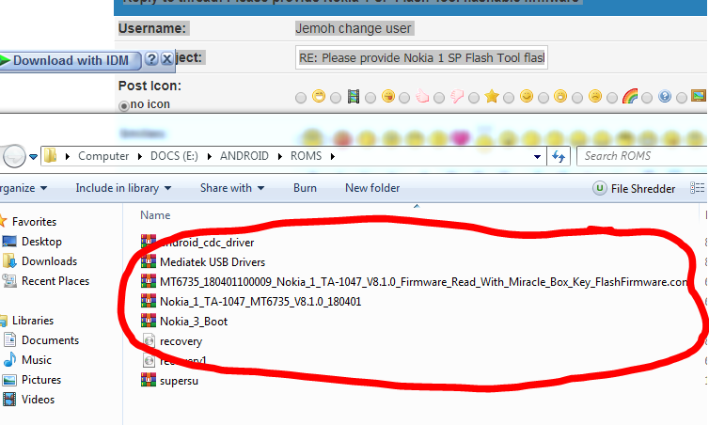Click the ANDROID breadcrumb

coord(244,156)
